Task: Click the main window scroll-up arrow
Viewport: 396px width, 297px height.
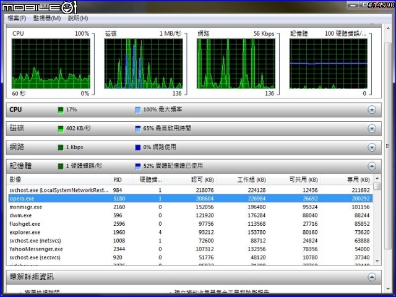Action: pos(388,28)
